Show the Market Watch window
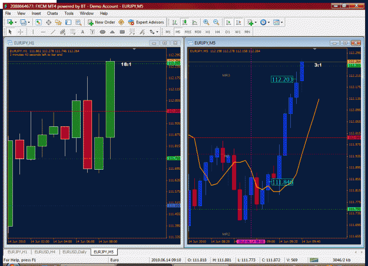Viewport: 368px width, 266px height. (x=38, y=22)
